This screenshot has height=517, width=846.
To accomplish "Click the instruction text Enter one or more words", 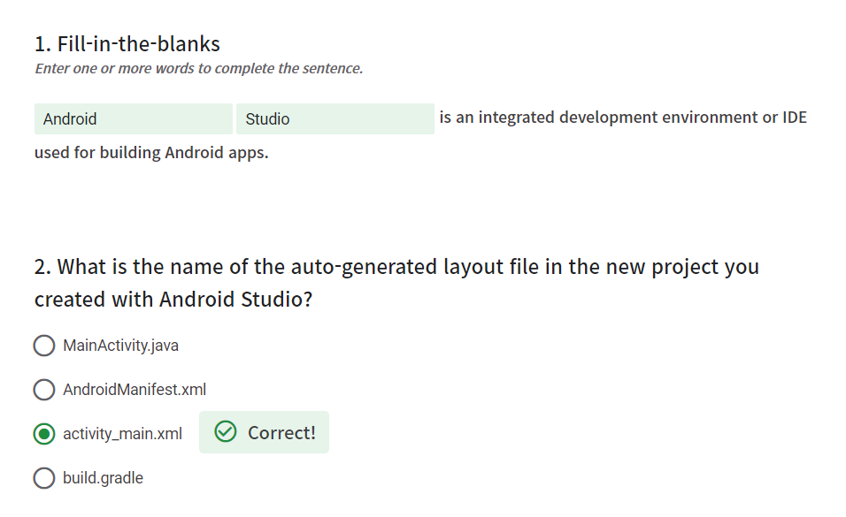I will (198, 68).
